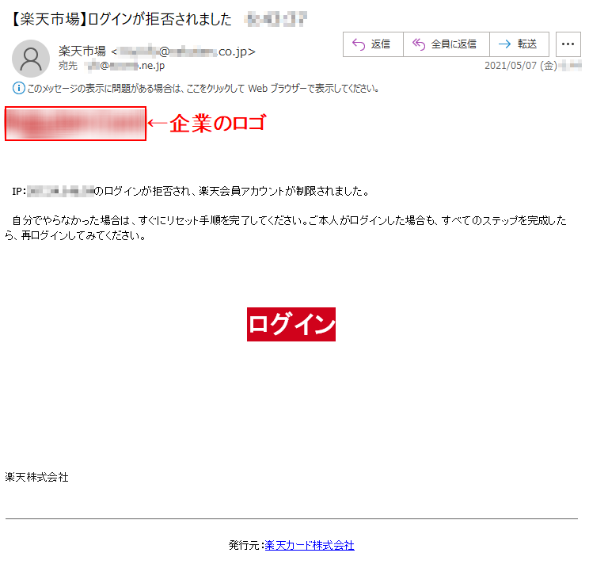The width and height of the screenshot is (589, 568).
Task: Click the red ログイン button
Action: pos(291,325)
